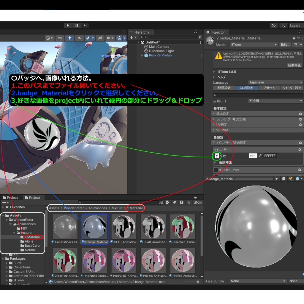Open the material preset sliders icon
Image resolution: width=304 pixels, height=304 pixels.
298,38
